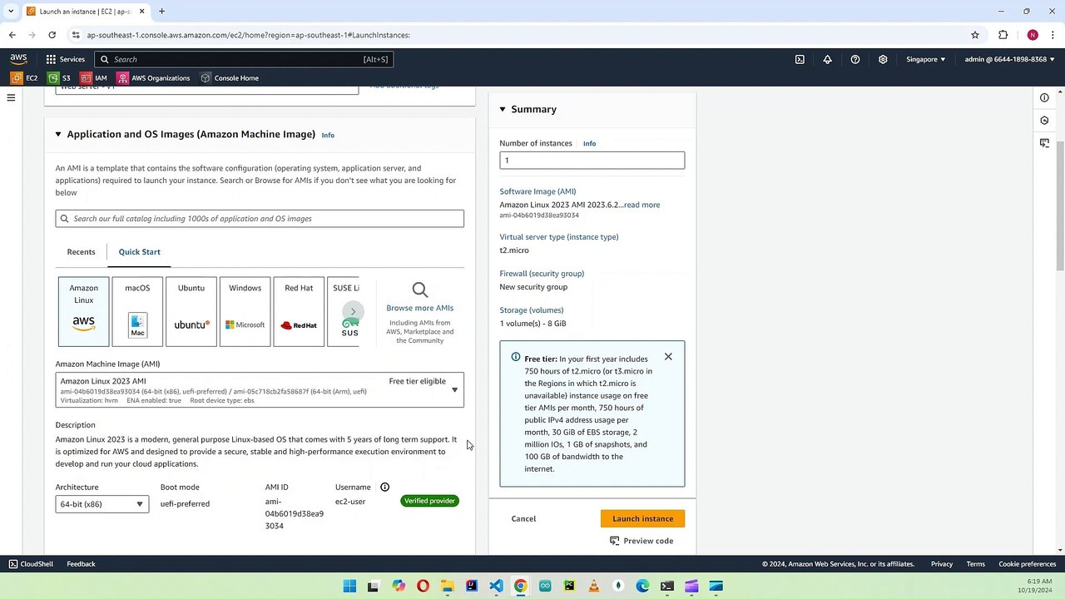
Task: Click the AMI catalog search field
Action: [260, 219]
